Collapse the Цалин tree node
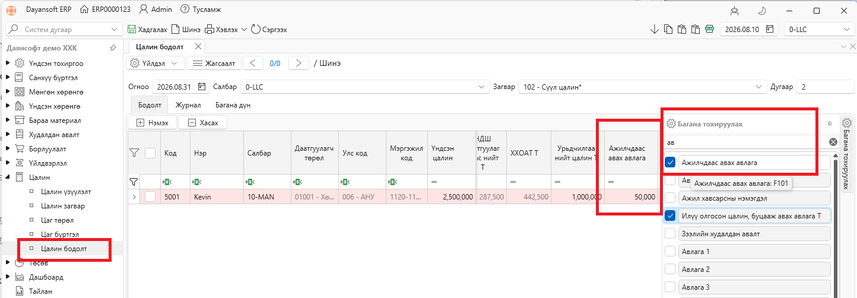The height and width of the screenshot is (298, 857). tap(7, 177)
